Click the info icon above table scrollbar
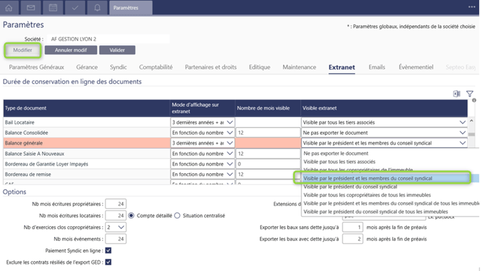 tap(474, 101)
